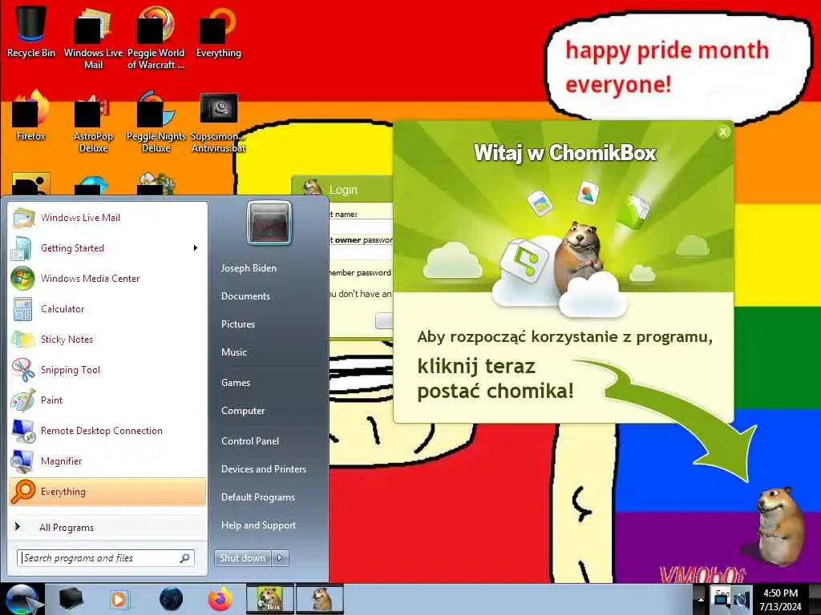Image resolution: width=821 pixels, height=615 pixels.
Task: Expand the Getting Started submenu arrow
Action: pos(196,248)
